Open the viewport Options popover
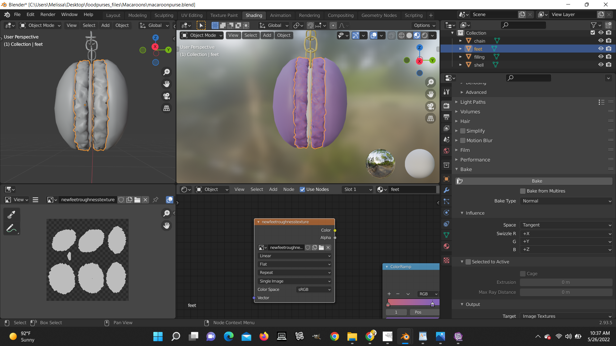 [x=424, y=25]
